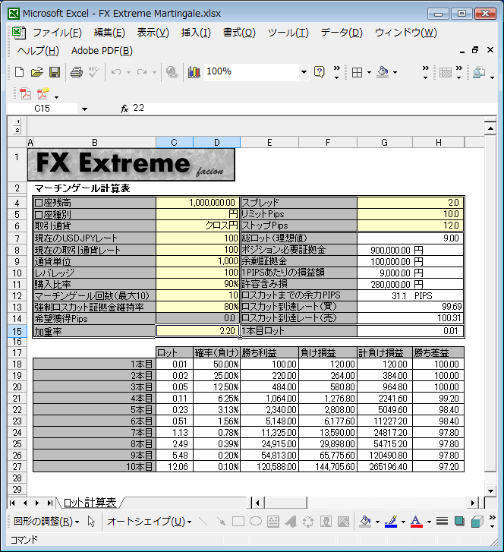Image resolution: width=504 pixels, height=552 pixels.
Task: Select the ロット計算表 sheet tab
Action: point(90,503)
